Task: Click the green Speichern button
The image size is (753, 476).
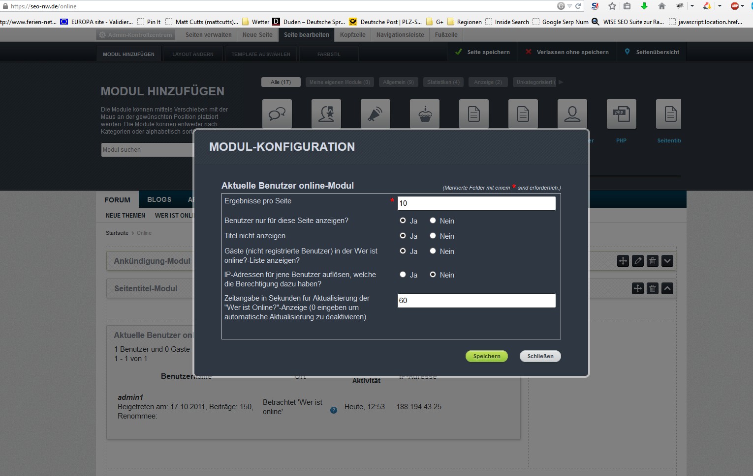Action: point(487,356)
